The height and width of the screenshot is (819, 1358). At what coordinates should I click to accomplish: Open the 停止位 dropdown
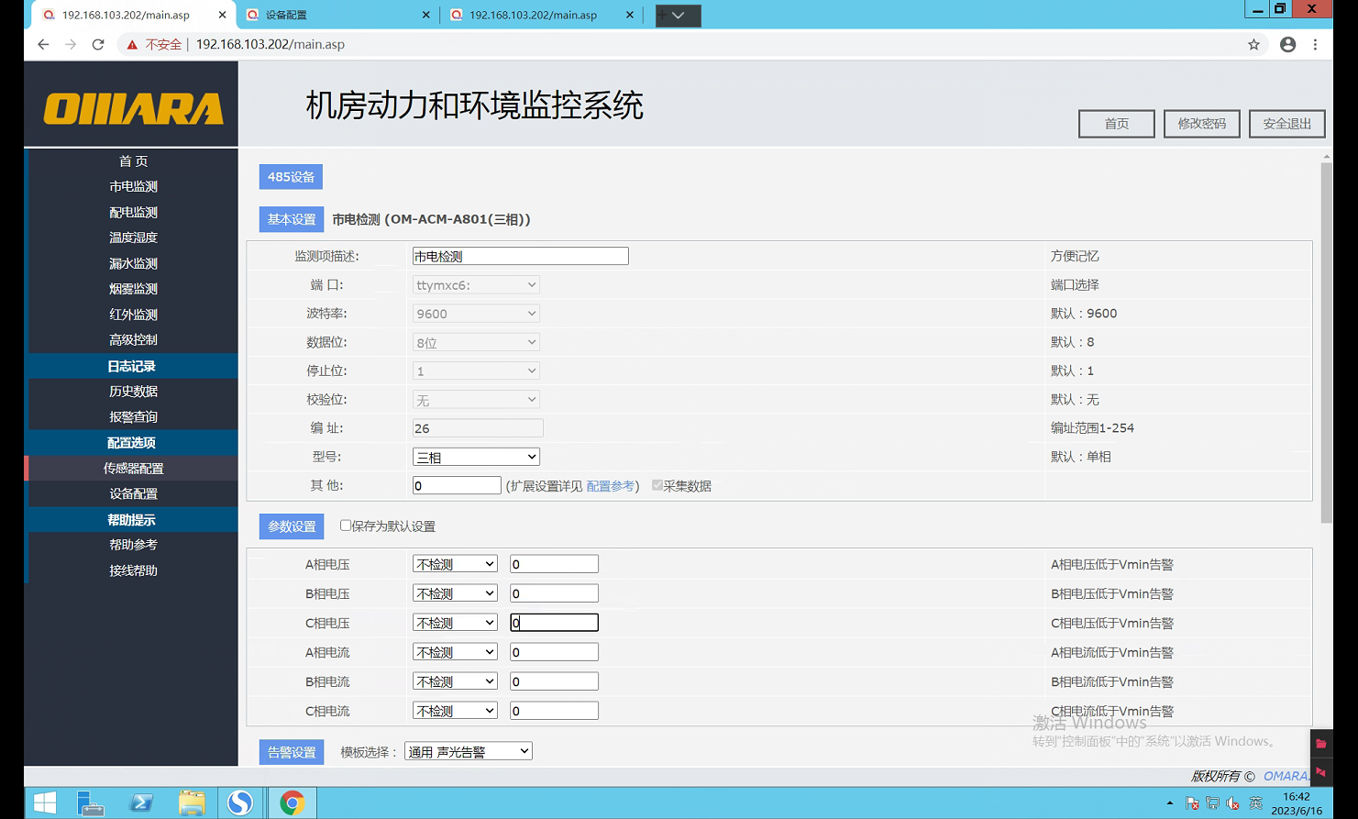coord(476,371)
